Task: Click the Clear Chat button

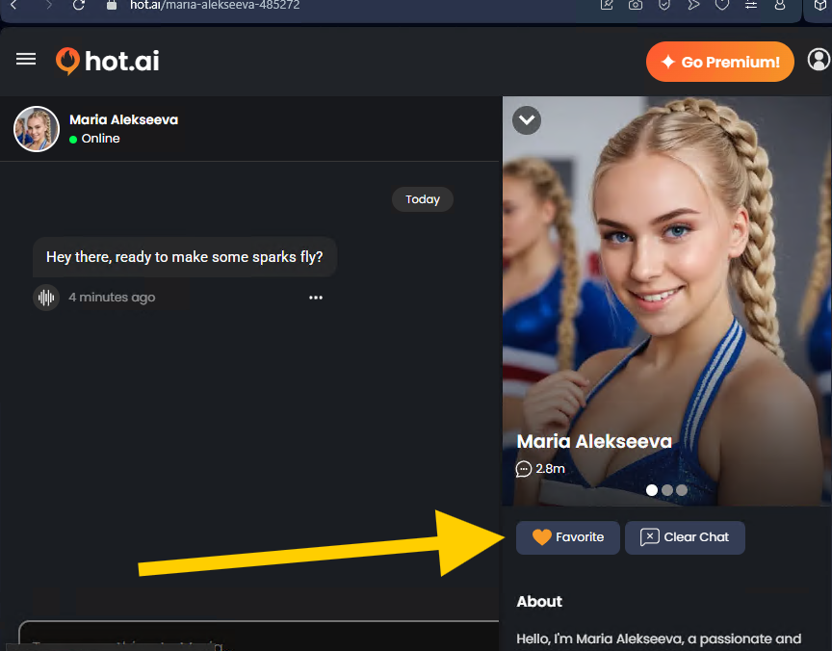Action: (685, 537)
